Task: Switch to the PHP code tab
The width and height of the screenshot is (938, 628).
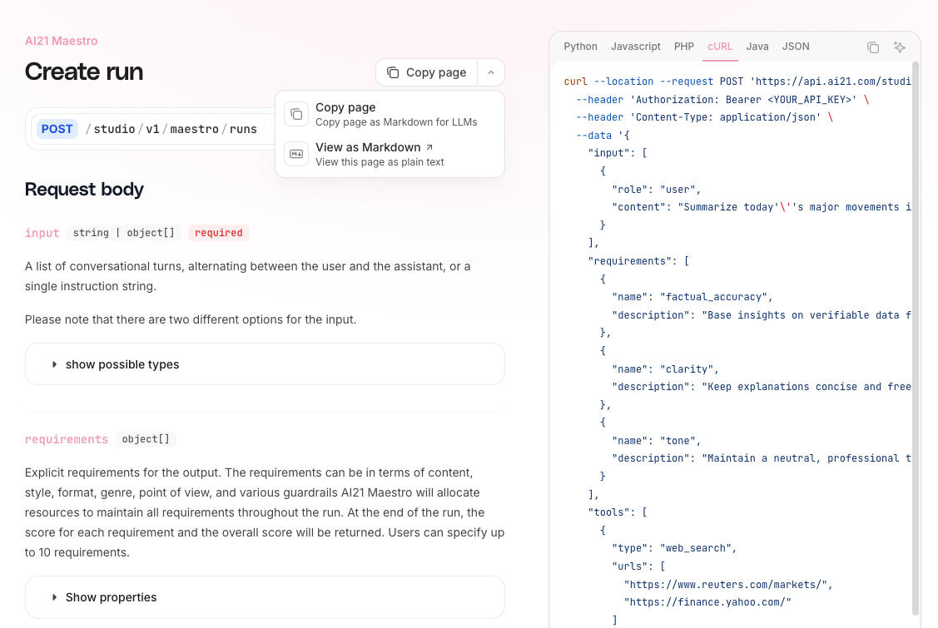Action: point(684,47)
